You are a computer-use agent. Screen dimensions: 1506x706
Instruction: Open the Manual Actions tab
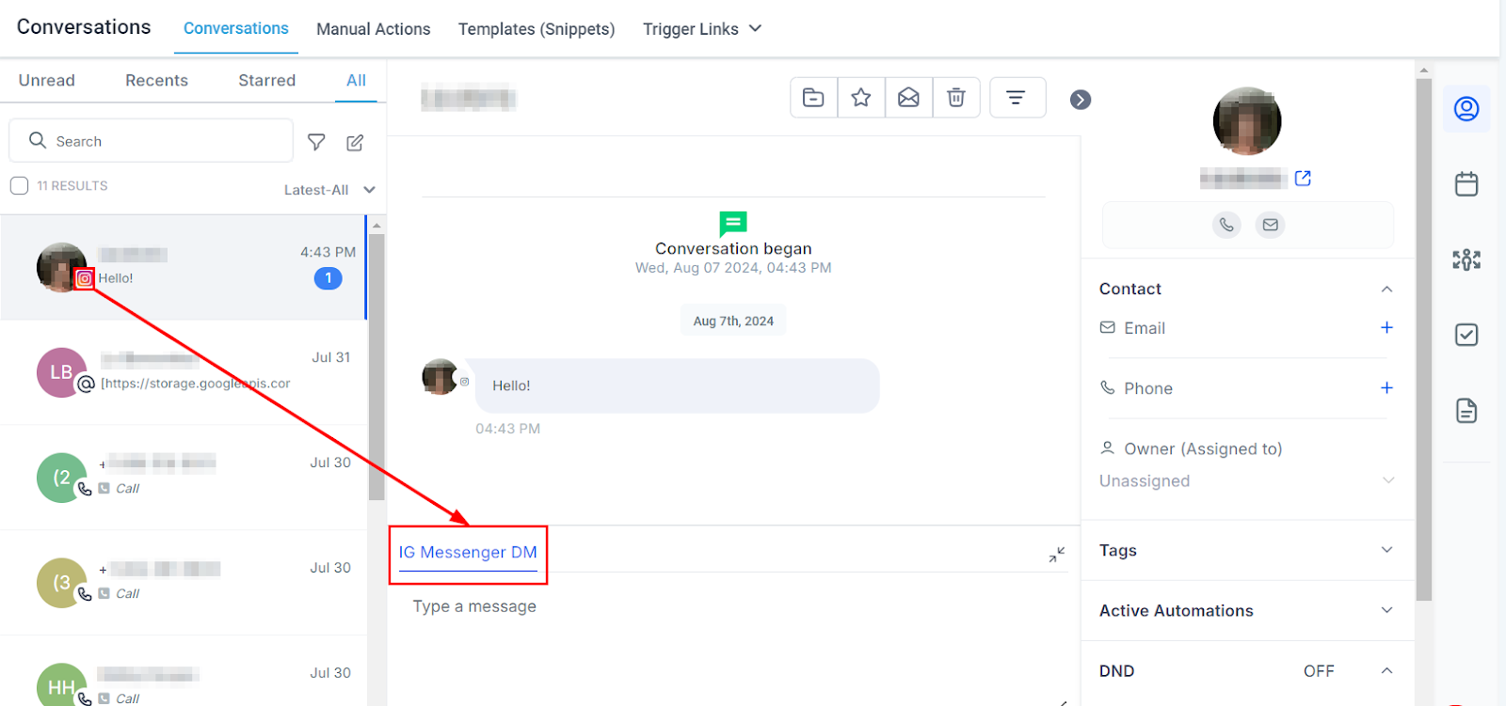(374, 29)
